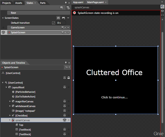165x137 pixels.
Task: Collapse the LayoutRoot node
Action: click(6, 87)
